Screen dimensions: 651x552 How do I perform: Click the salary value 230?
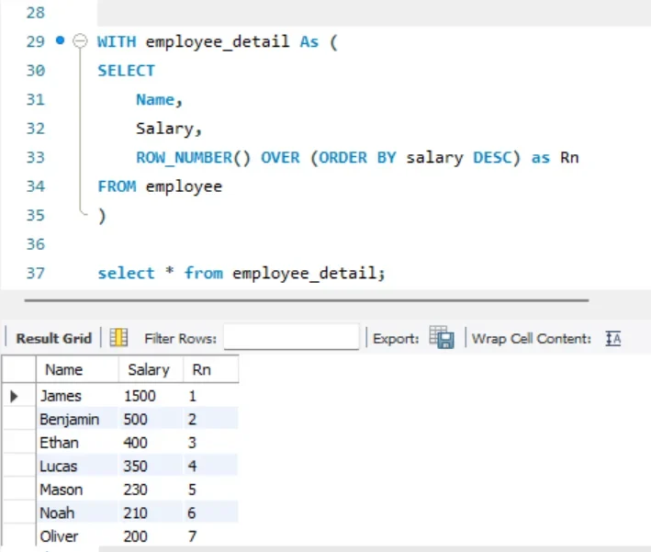click(x=135, y=490)
